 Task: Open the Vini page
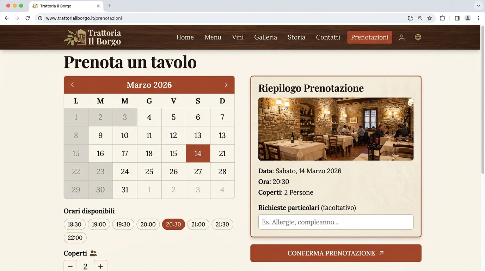point(238,37)
